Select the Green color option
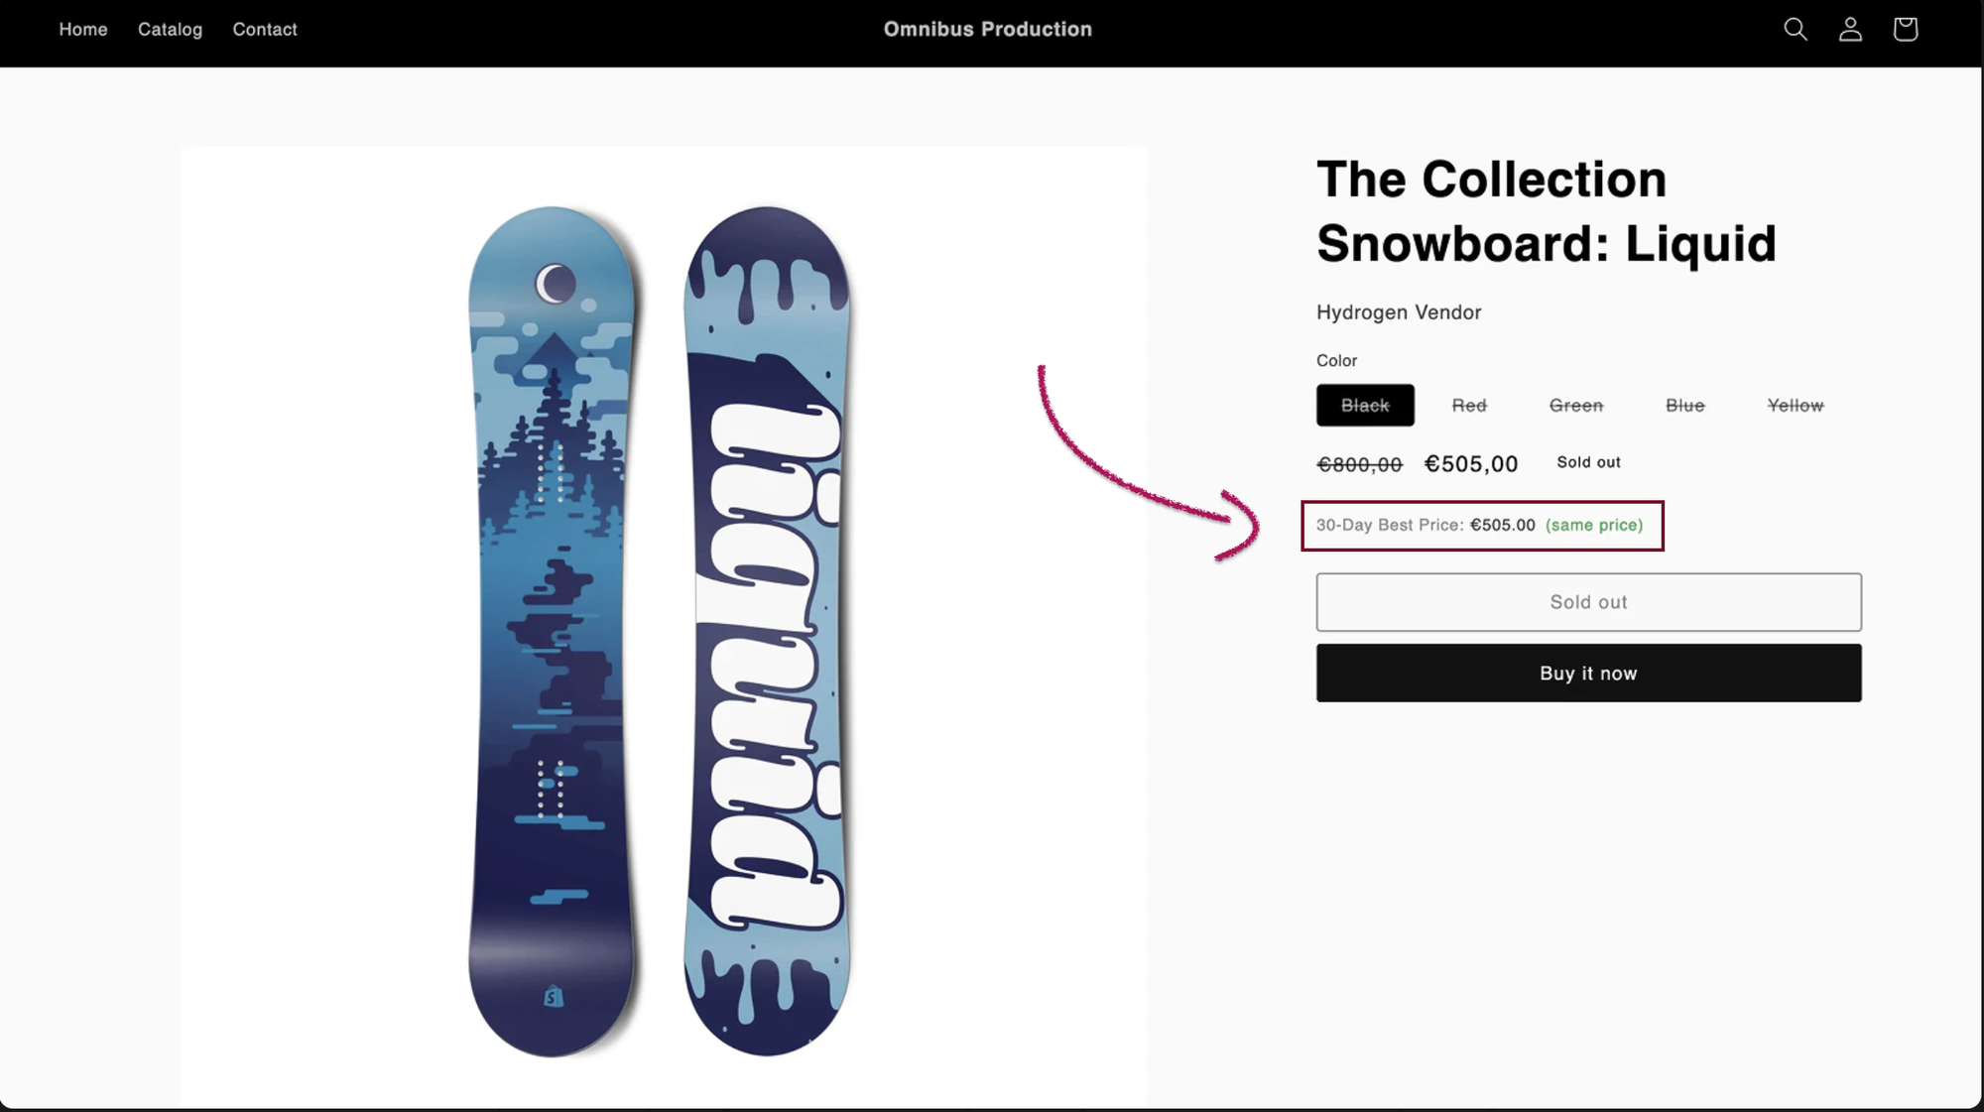 [x=1576, y=406]
